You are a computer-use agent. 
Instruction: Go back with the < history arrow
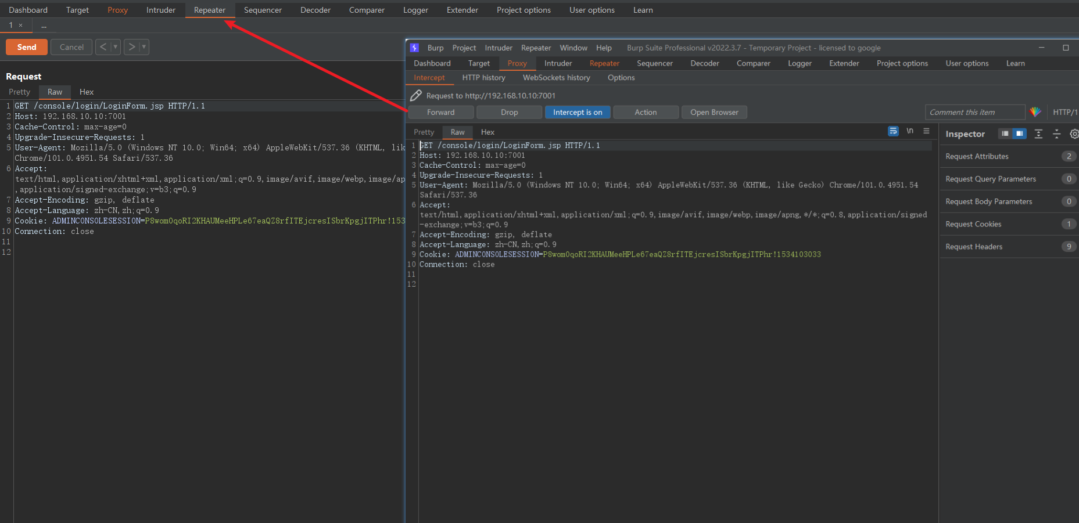click(x=103, y=47)
